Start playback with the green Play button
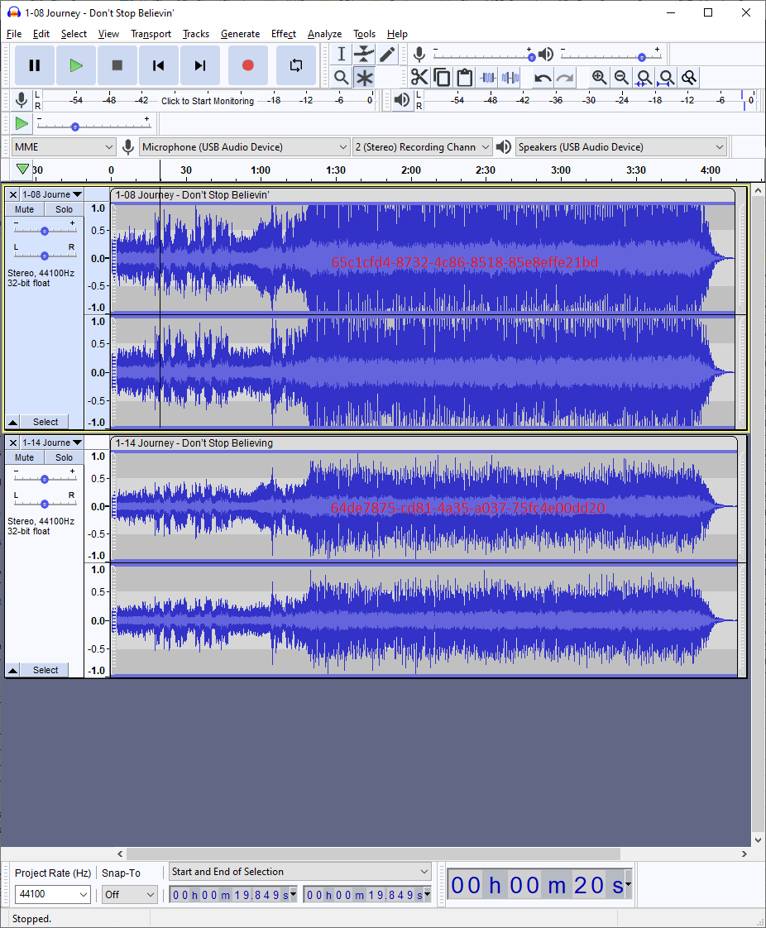The width and height of the screenshot is (766, 928). 76,65
